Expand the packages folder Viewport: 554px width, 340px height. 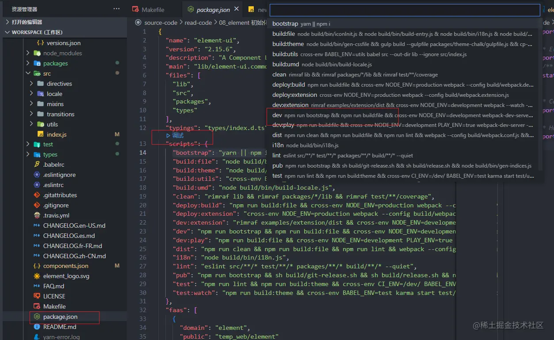(28, 63)
